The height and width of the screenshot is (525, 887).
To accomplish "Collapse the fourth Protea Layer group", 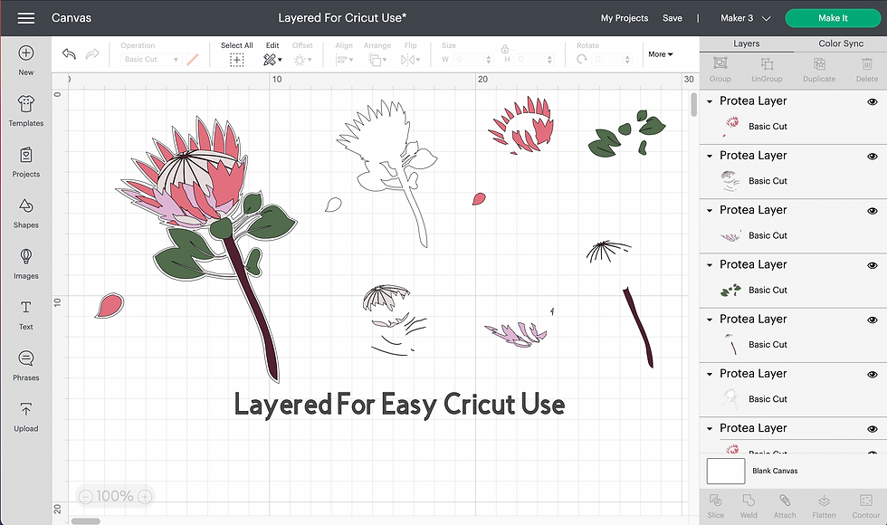I will point(710,264).
